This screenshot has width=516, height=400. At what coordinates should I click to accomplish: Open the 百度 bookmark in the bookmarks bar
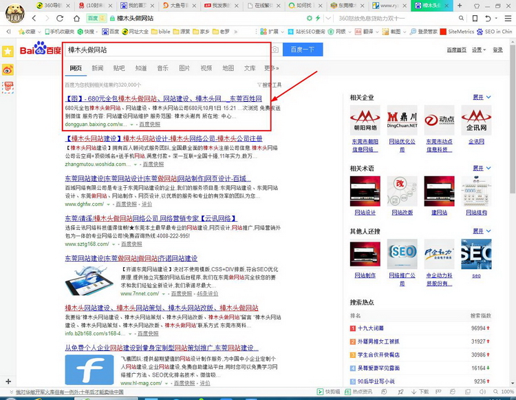pyautogui.click(x=111, y=32)
